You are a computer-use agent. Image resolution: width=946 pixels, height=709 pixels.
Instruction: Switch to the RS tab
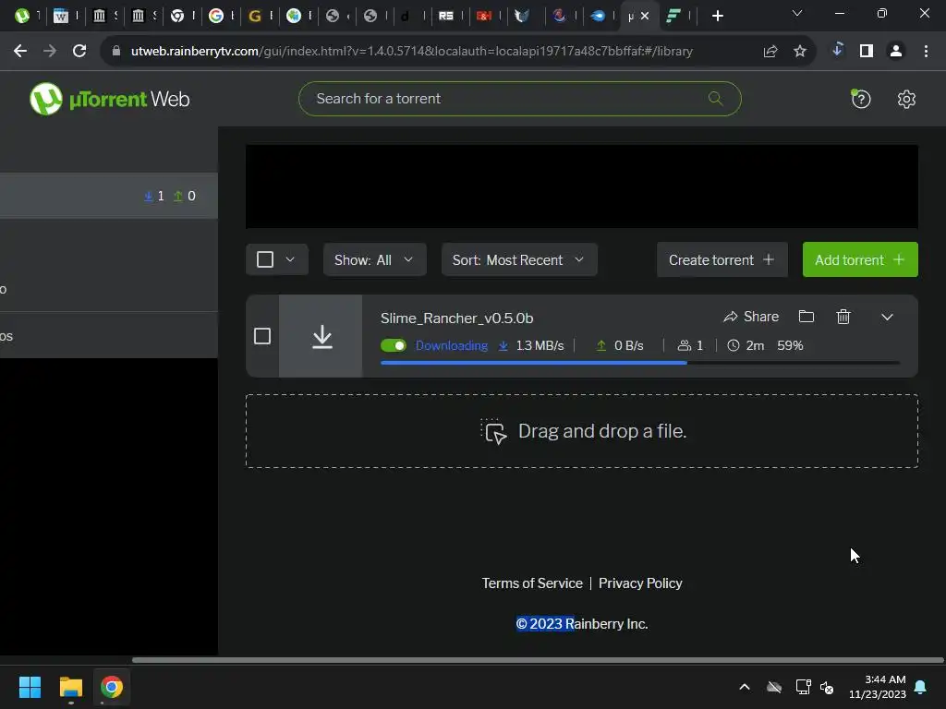451,17
